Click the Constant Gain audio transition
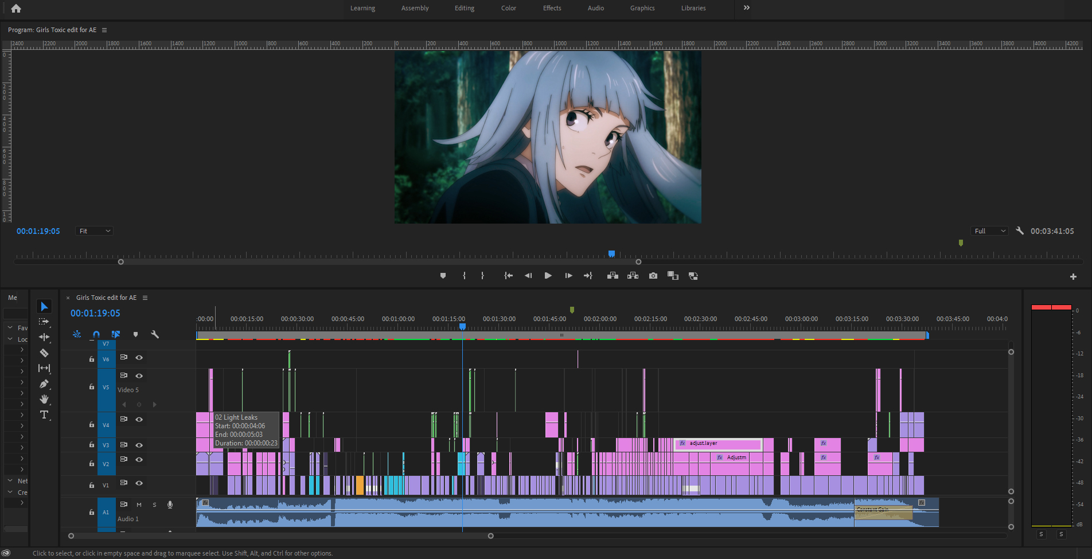Screen dimensions: 1092x559 [883, 512]
